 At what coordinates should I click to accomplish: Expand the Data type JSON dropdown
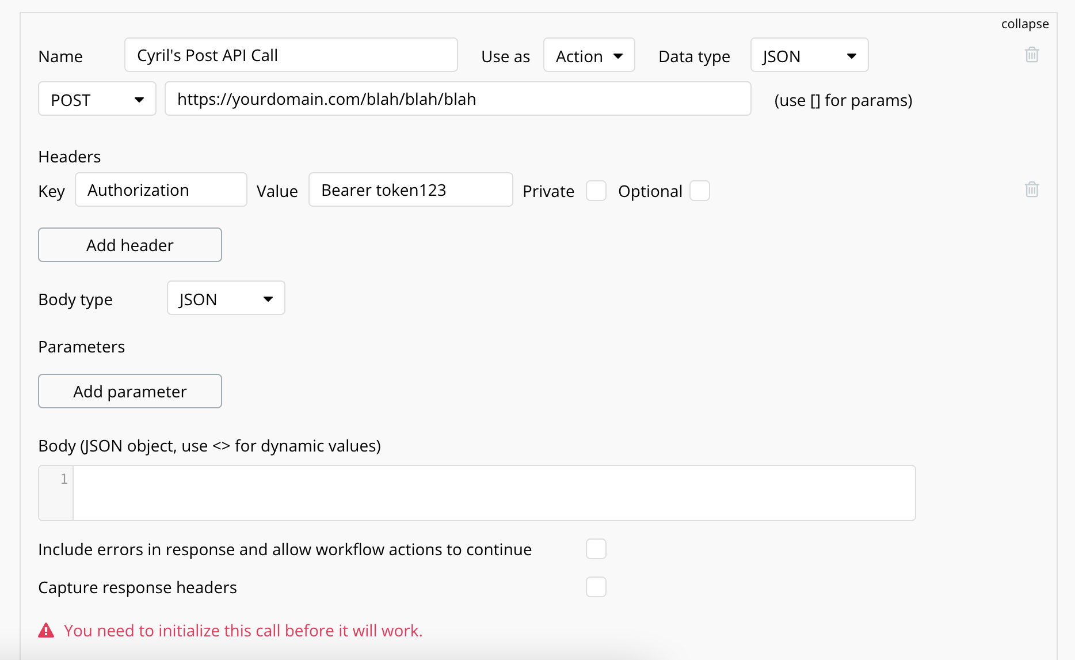click(809, 55)
